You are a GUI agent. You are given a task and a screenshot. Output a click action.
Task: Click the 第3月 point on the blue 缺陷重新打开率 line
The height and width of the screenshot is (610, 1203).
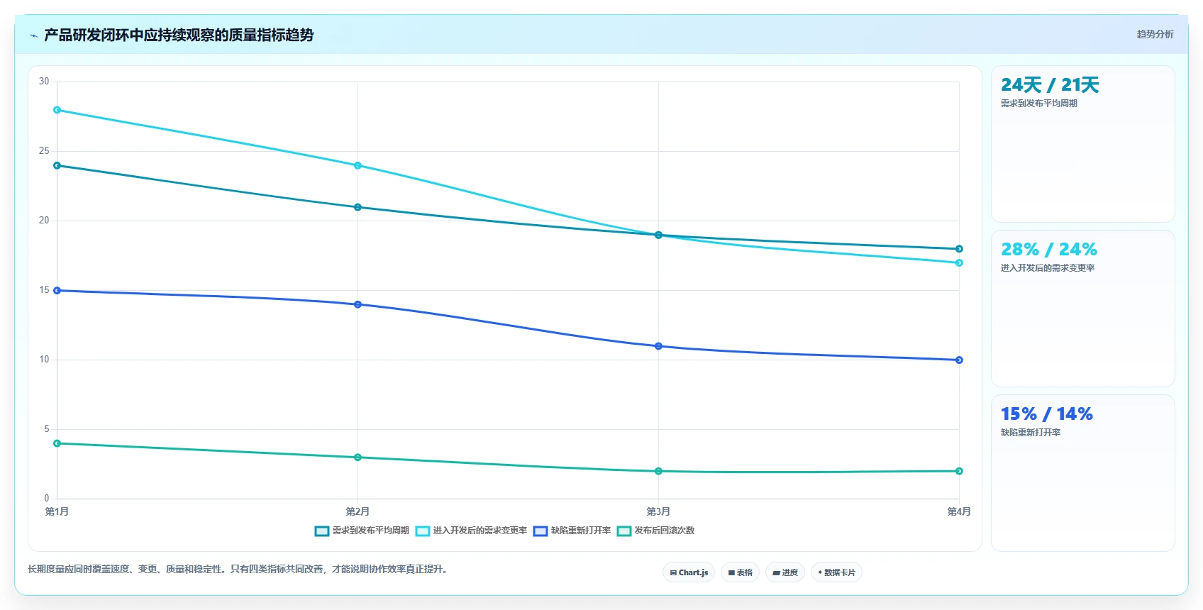658,346
